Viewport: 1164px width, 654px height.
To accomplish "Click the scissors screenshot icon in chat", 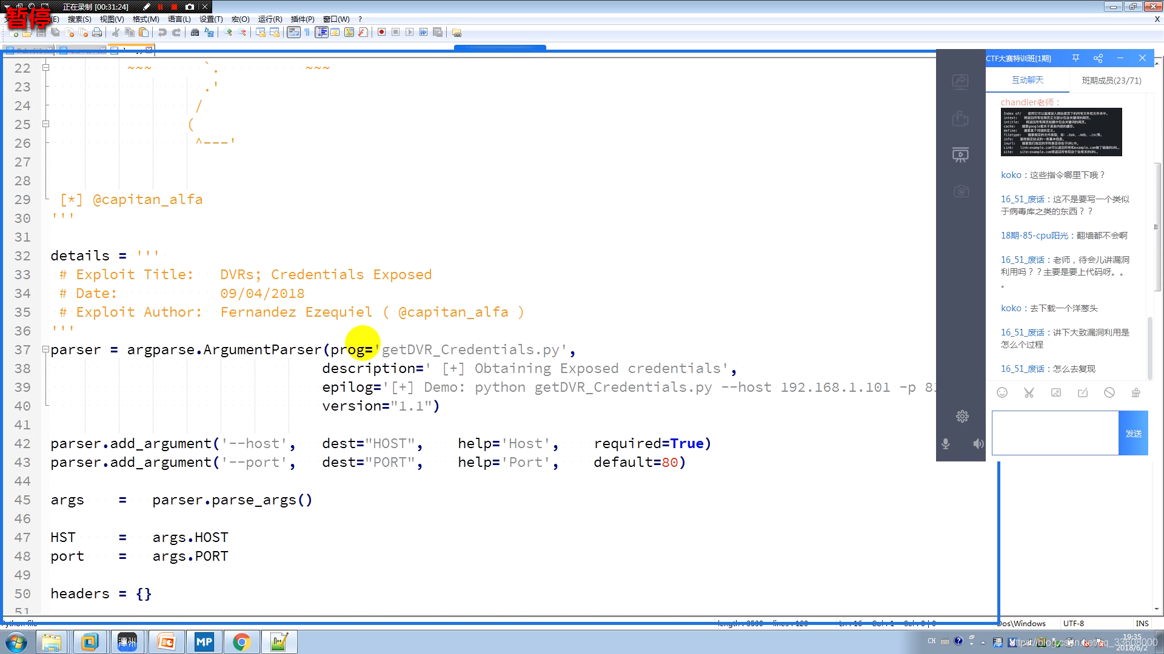I will coord(1029,392).
